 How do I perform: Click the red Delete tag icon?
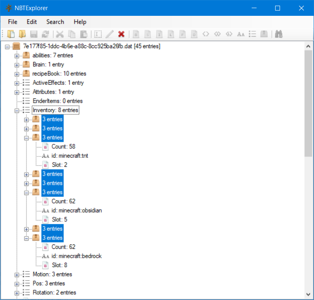(x=121, y=34)
